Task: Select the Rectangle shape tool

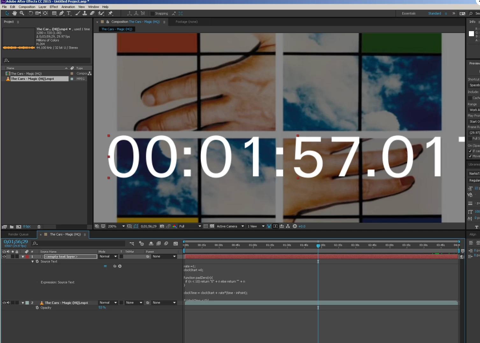Action: pos(54,13)
